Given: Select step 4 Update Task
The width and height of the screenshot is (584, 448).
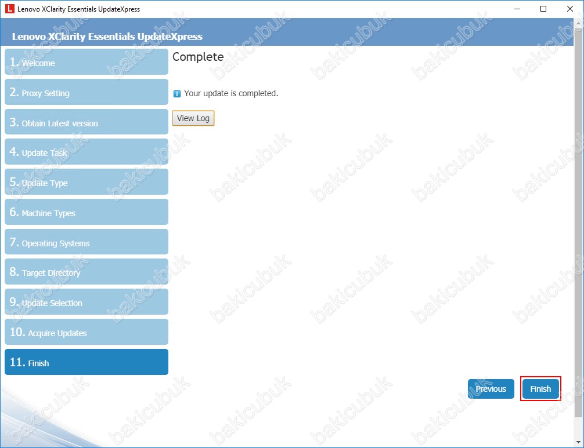Looking at the screenshot, I should [x=86, y=152].
